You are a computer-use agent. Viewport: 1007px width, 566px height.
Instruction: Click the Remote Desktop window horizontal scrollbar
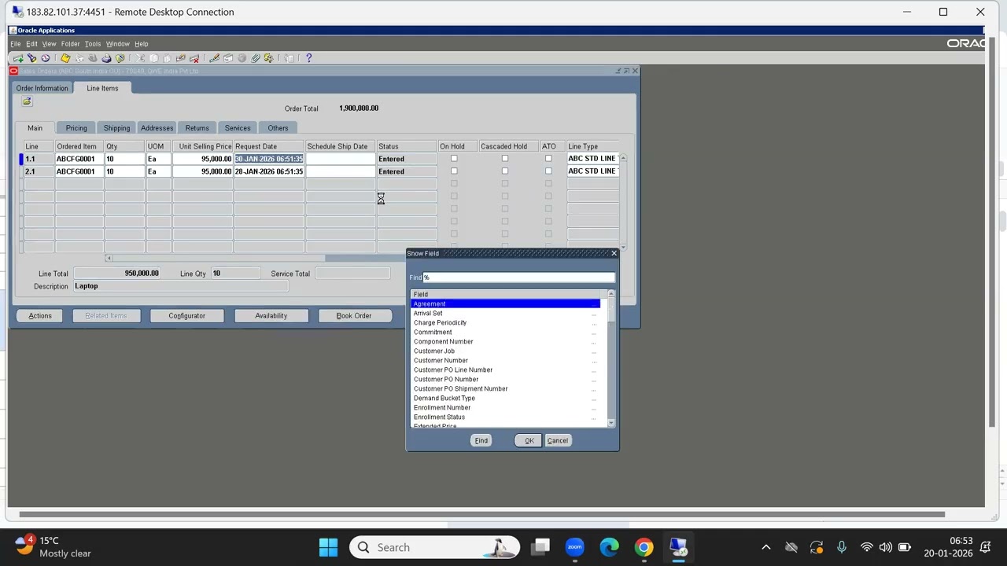(481, 514)
